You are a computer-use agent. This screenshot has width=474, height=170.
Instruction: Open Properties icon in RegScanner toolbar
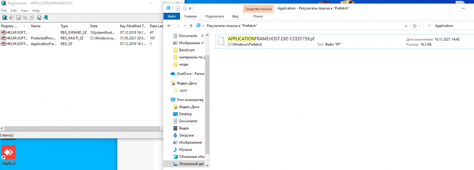click(32, 17)
